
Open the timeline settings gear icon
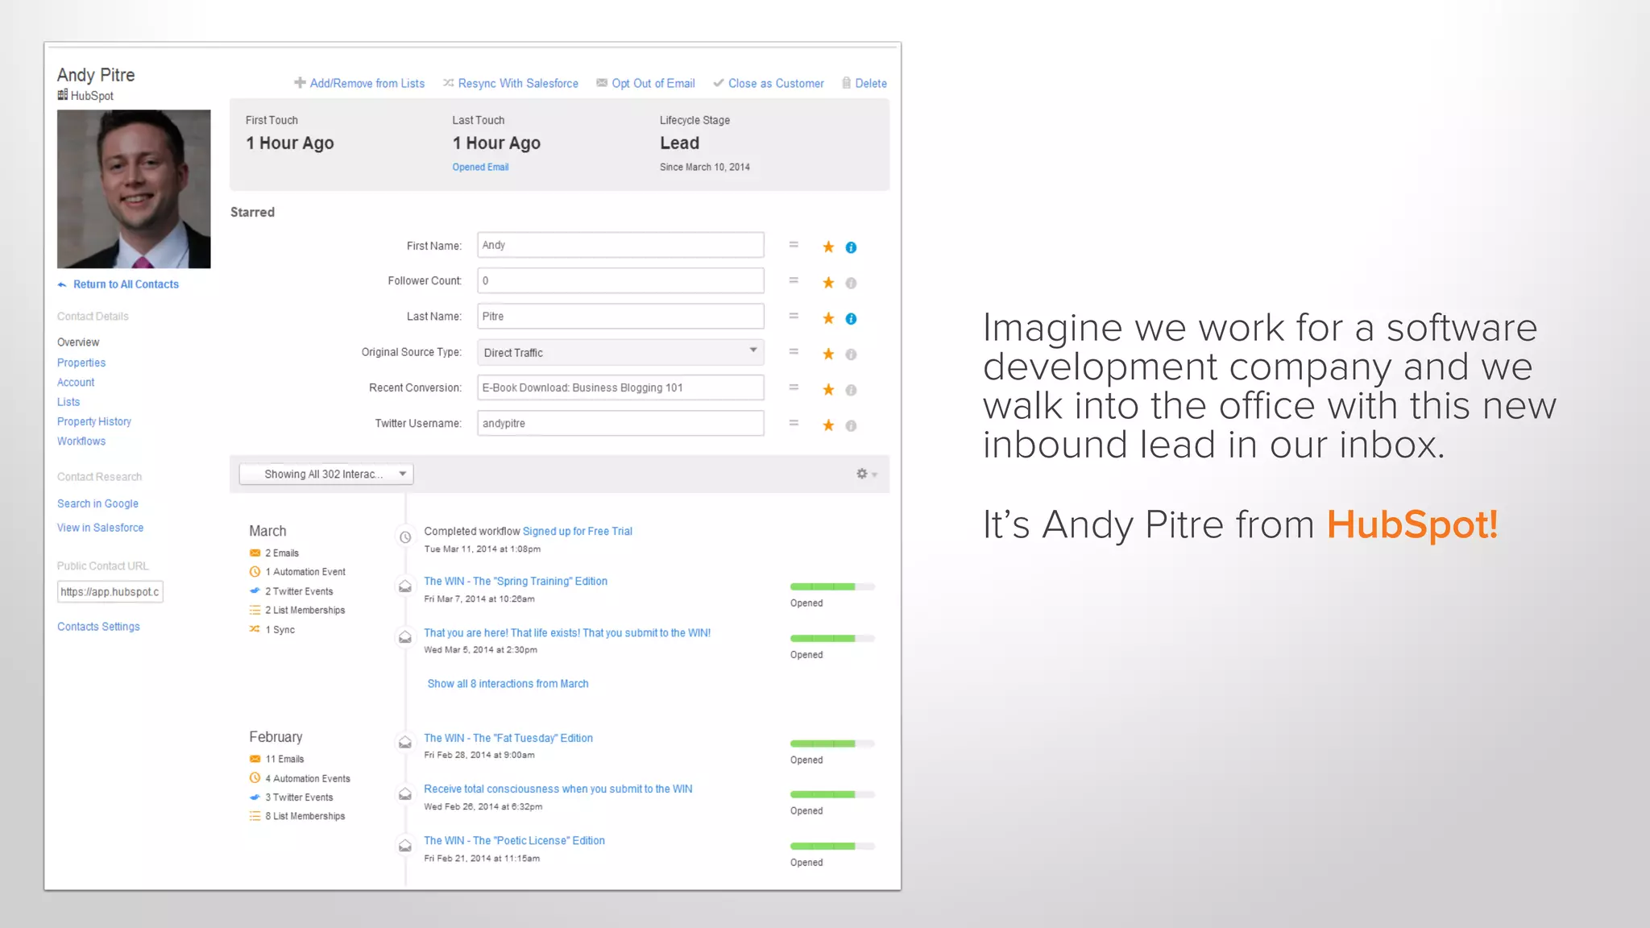[862, 474]
